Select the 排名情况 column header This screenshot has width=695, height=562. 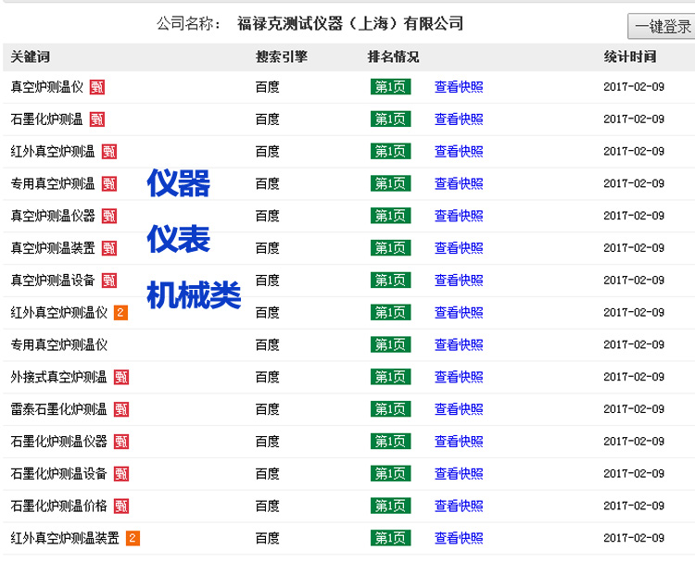coord(394,57)
